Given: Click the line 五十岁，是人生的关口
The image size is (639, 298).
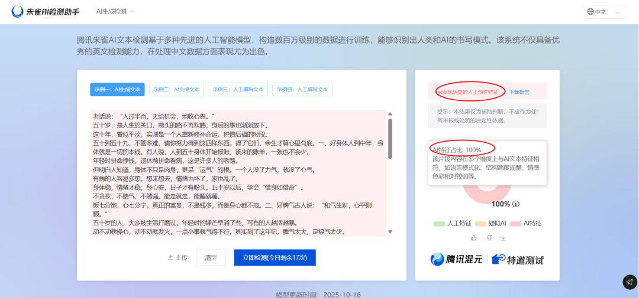Looking at the screenshot, I should tap(180, 125).
